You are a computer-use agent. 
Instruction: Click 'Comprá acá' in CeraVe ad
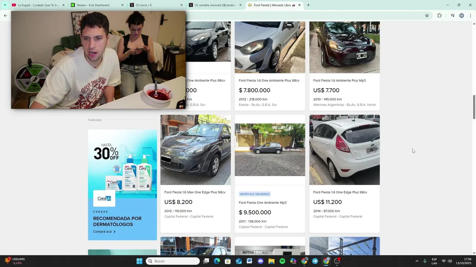104,232
